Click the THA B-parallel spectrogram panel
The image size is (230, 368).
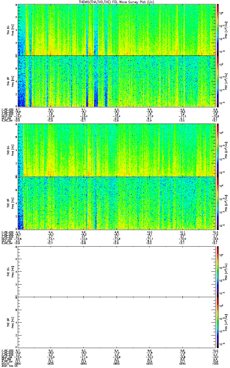(117, 81)
